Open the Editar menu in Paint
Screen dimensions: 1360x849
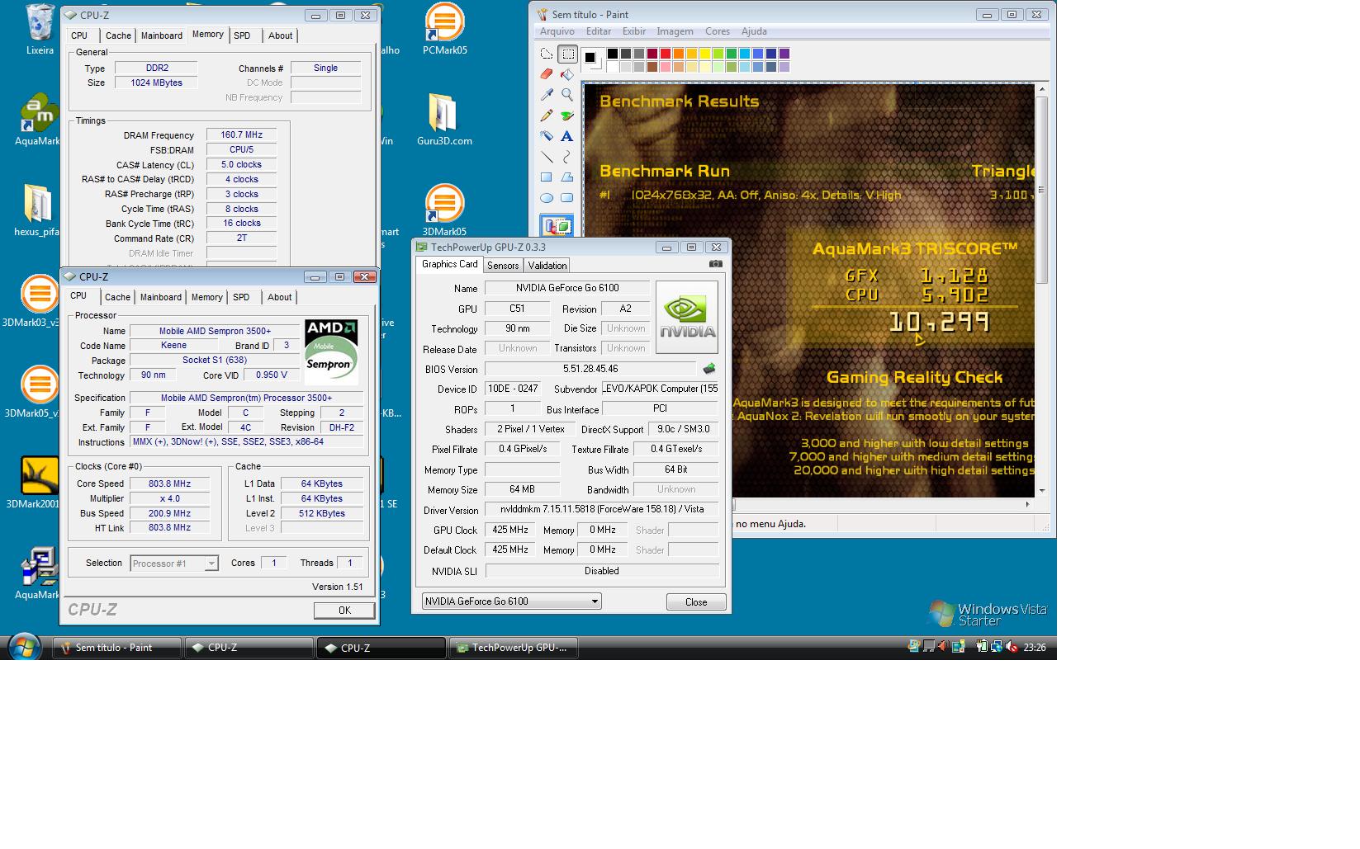(599, 31)
